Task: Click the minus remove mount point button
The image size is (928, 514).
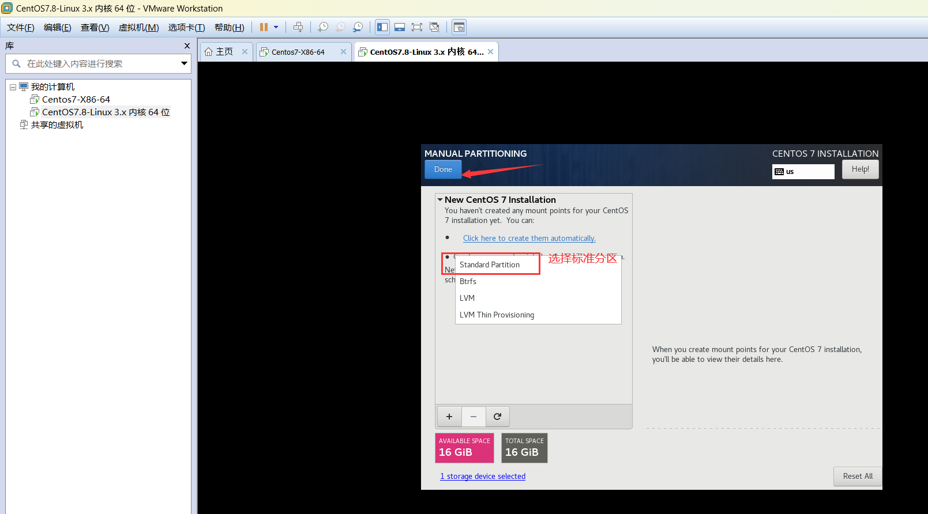Action: pos(474,417)
